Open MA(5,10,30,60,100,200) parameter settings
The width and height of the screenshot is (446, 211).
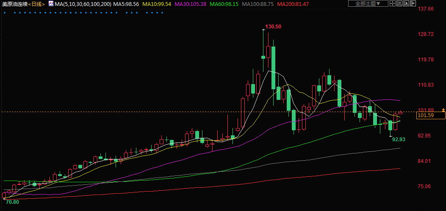83,3
